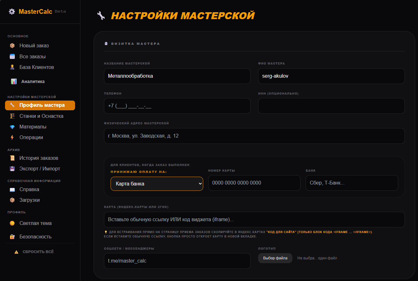
Task: Open База Клиентов via its person icon
Action: [12, 67]
